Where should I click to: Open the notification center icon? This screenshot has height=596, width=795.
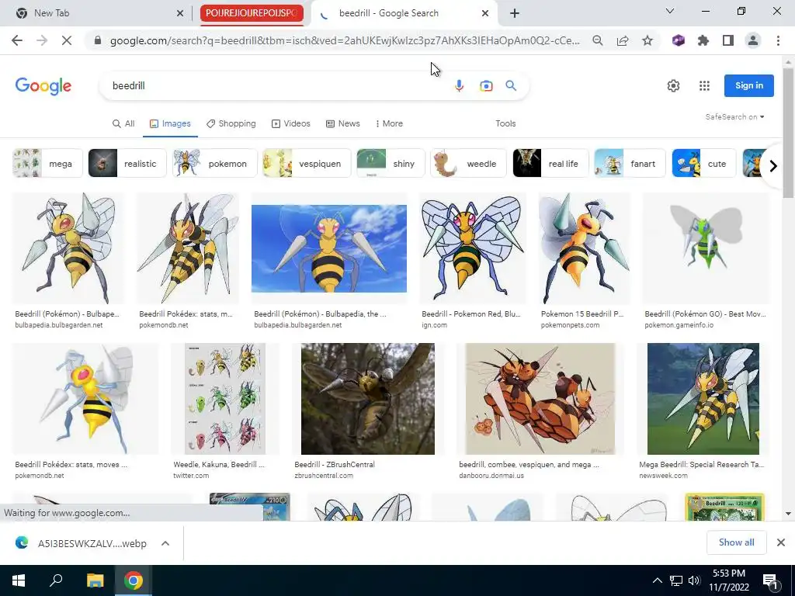pyautogui.click(x=770, y=581)
